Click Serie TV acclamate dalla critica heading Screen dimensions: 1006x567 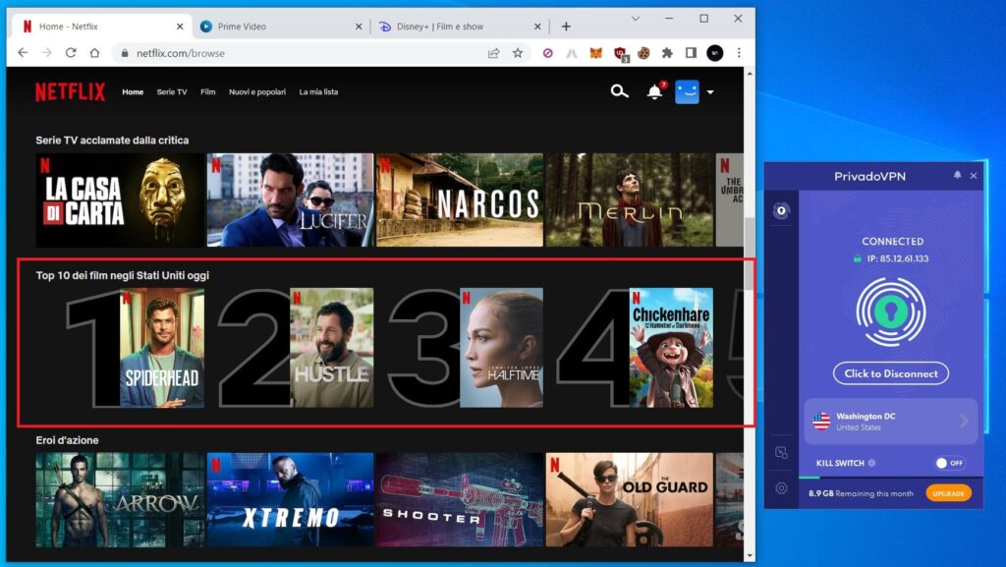pos(112,140)
